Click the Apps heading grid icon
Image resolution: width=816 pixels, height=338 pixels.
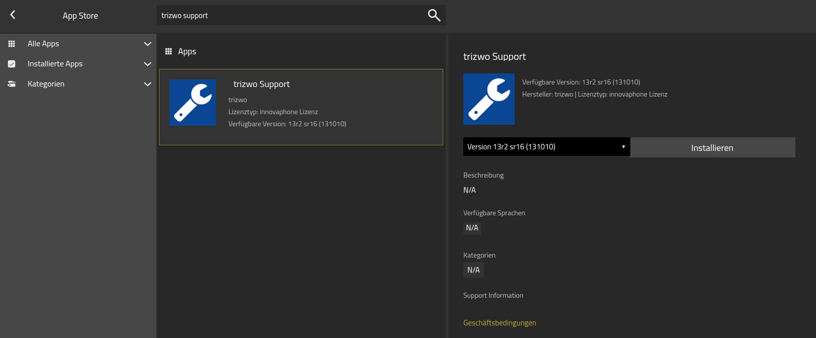click(169, 51)
